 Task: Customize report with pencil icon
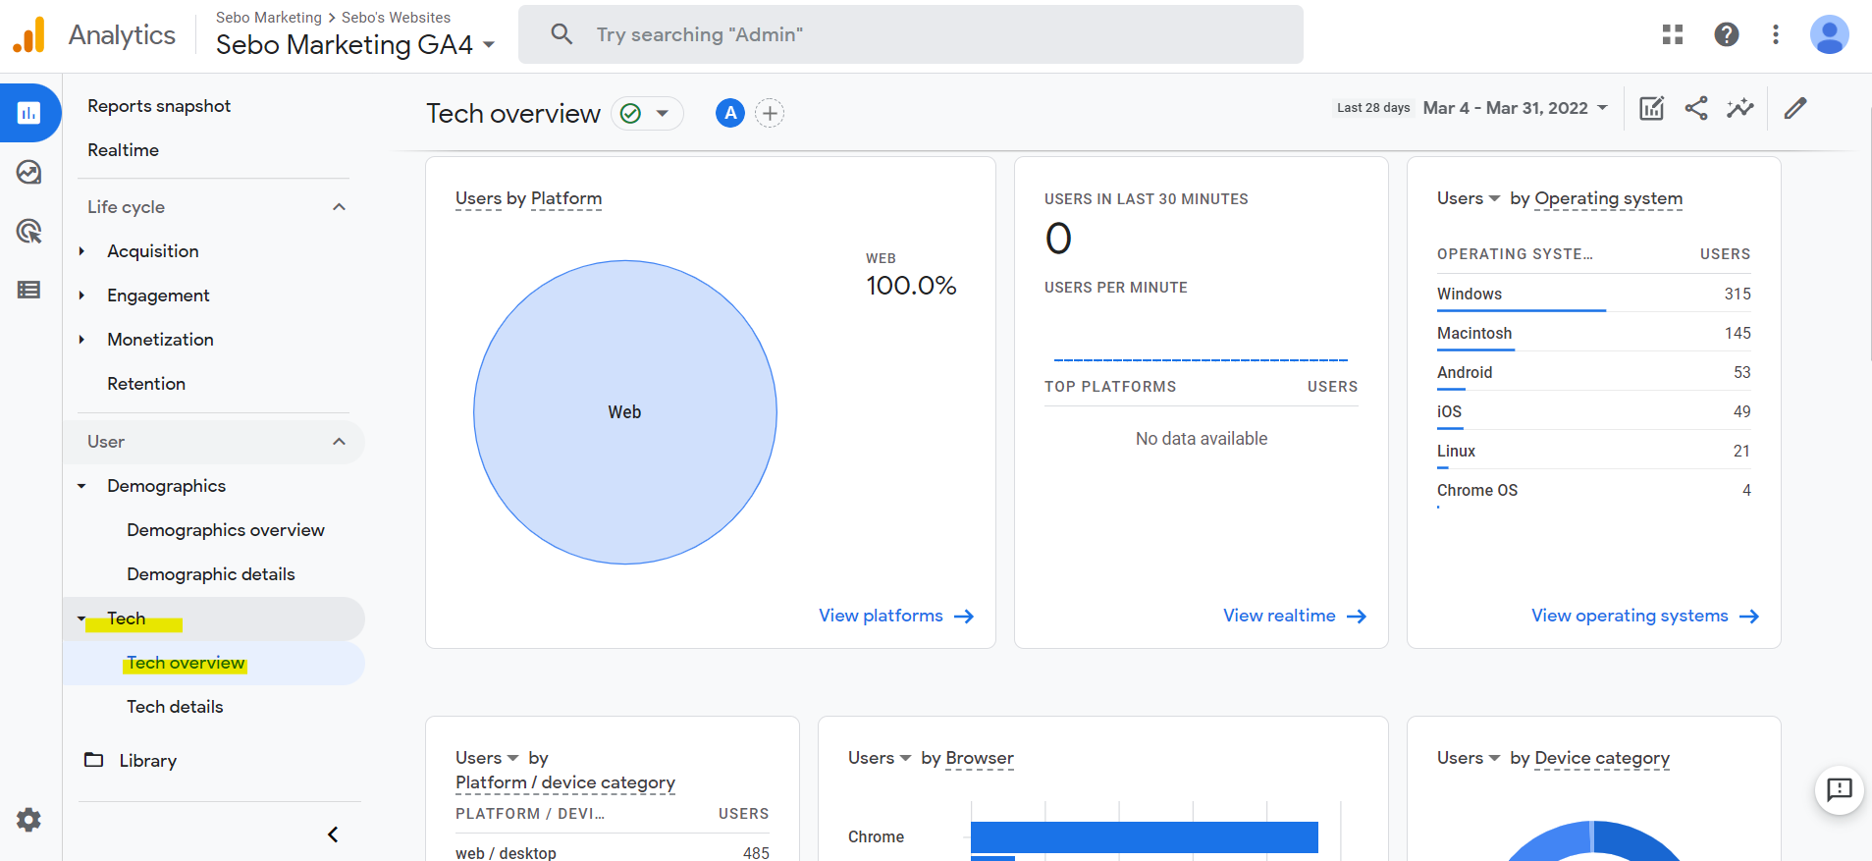click(x=1795, y=108)
